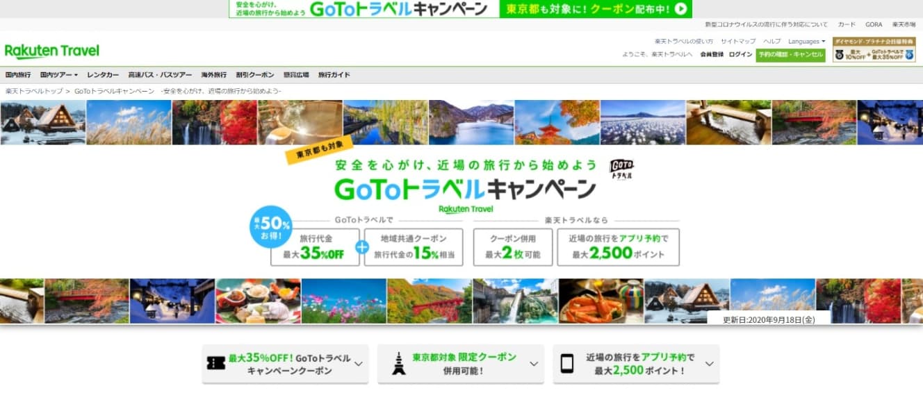This screenshot has height=402, width=923.
Task: Click the crab dish photo thumbnail
Action: tap(601, 301)
